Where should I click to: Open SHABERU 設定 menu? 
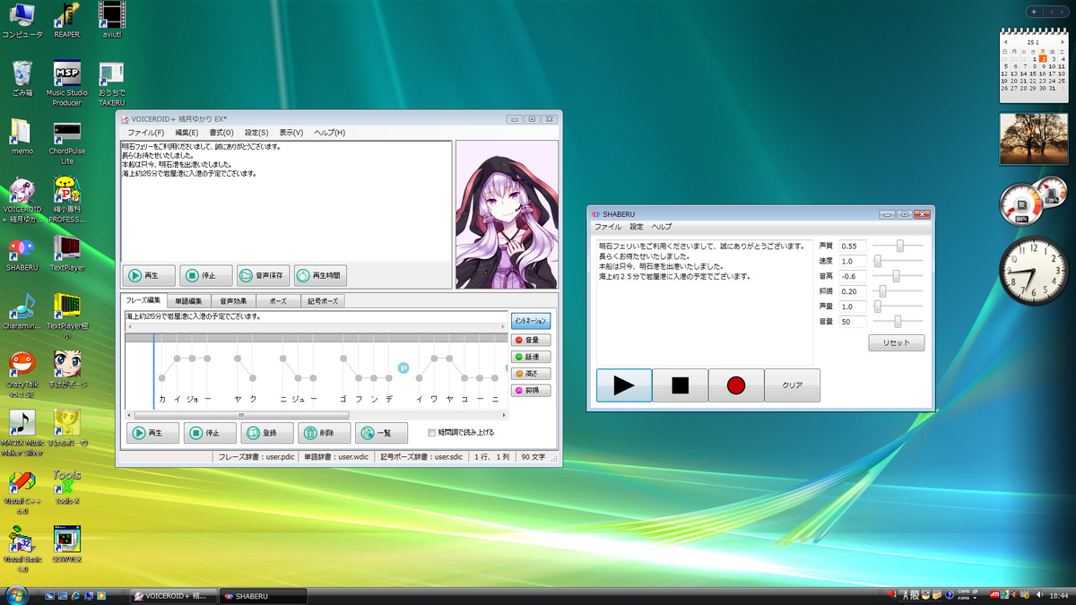(637, 227)
